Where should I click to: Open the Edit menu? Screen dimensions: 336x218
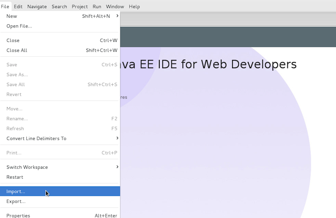(x=18, y=7)
